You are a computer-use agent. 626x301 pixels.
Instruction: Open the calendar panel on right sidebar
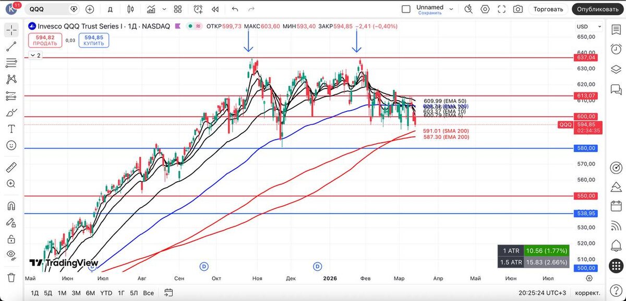coord(616,206)
